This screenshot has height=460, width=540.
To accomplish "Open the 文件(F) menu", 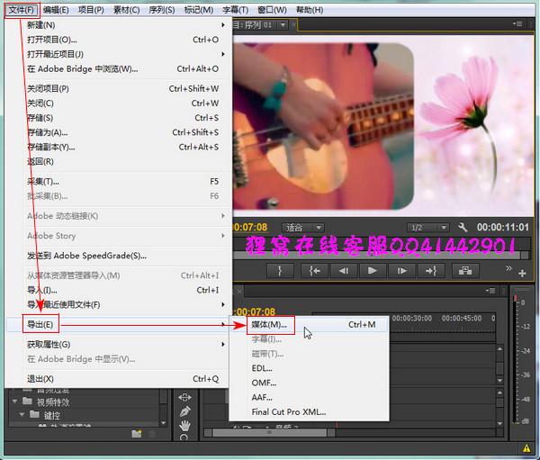I will click(x=22, y=10).
